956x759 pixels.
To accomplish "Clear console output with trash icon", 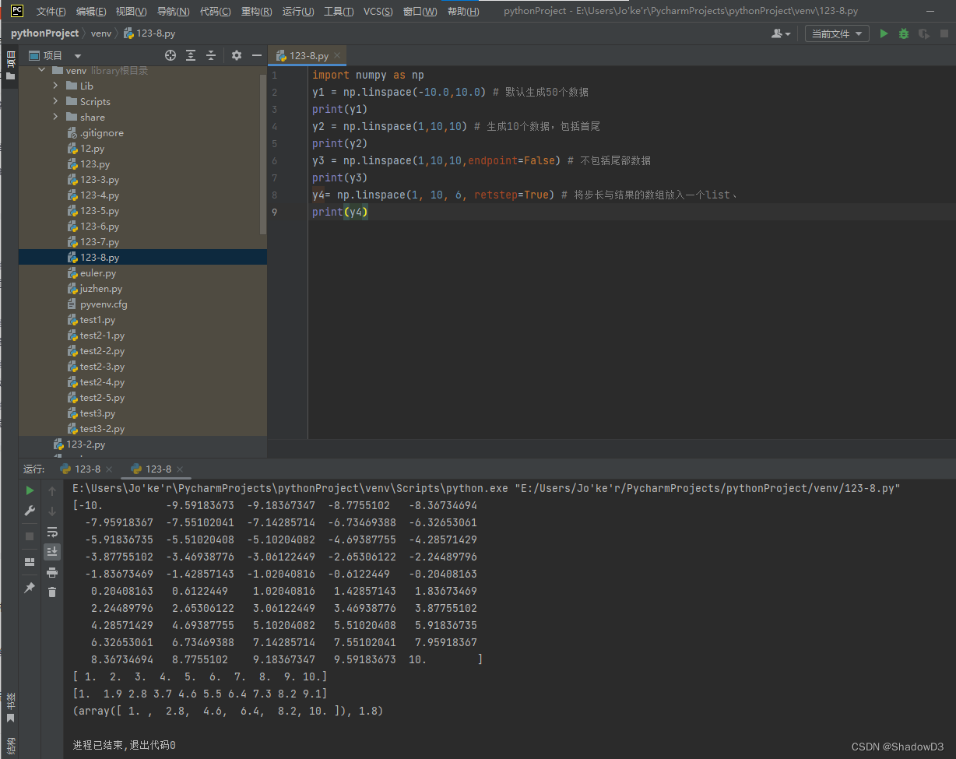I will (x=52, y=592).
